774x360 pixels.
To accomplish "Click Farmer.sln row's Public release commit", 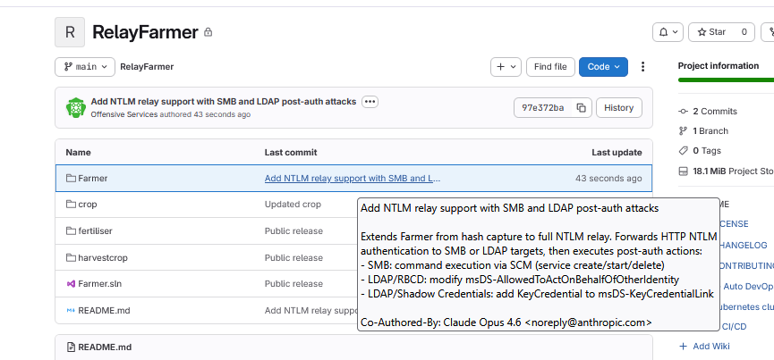I will pos(293,284).
